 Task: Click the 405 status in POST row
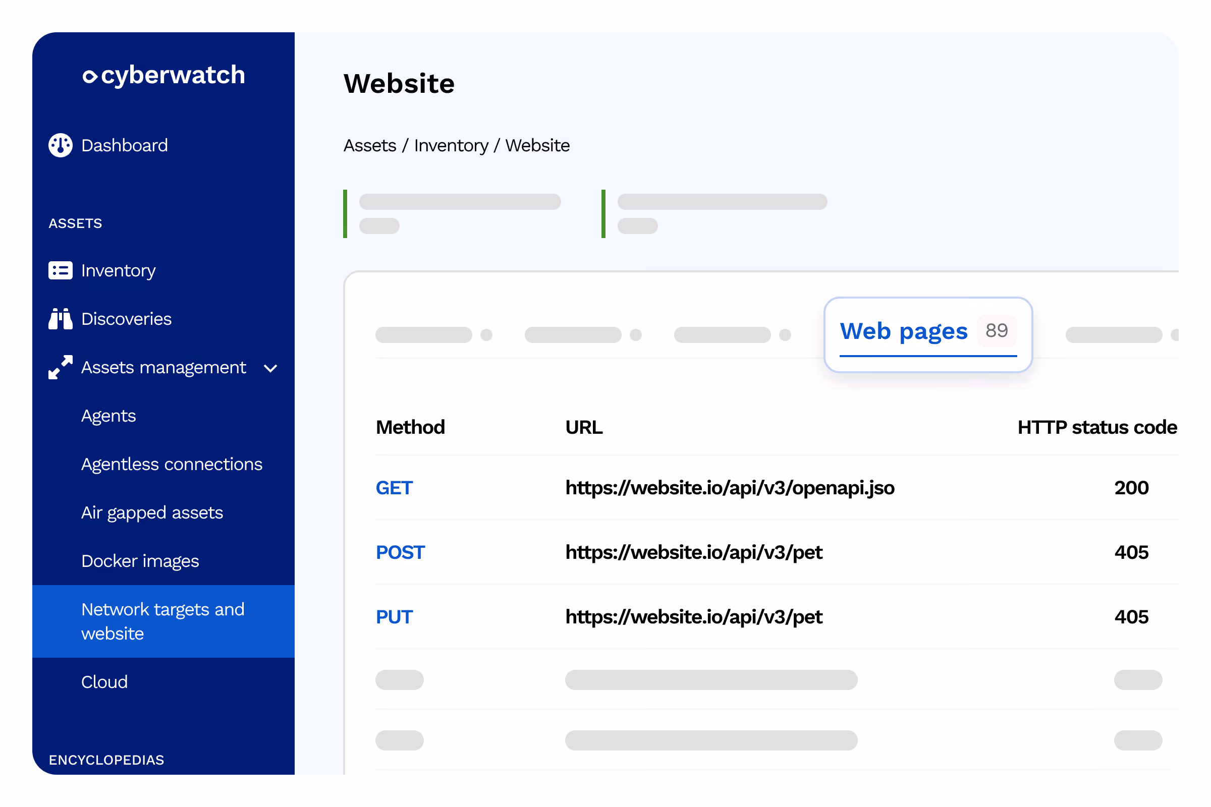(x=1131, y=552)
